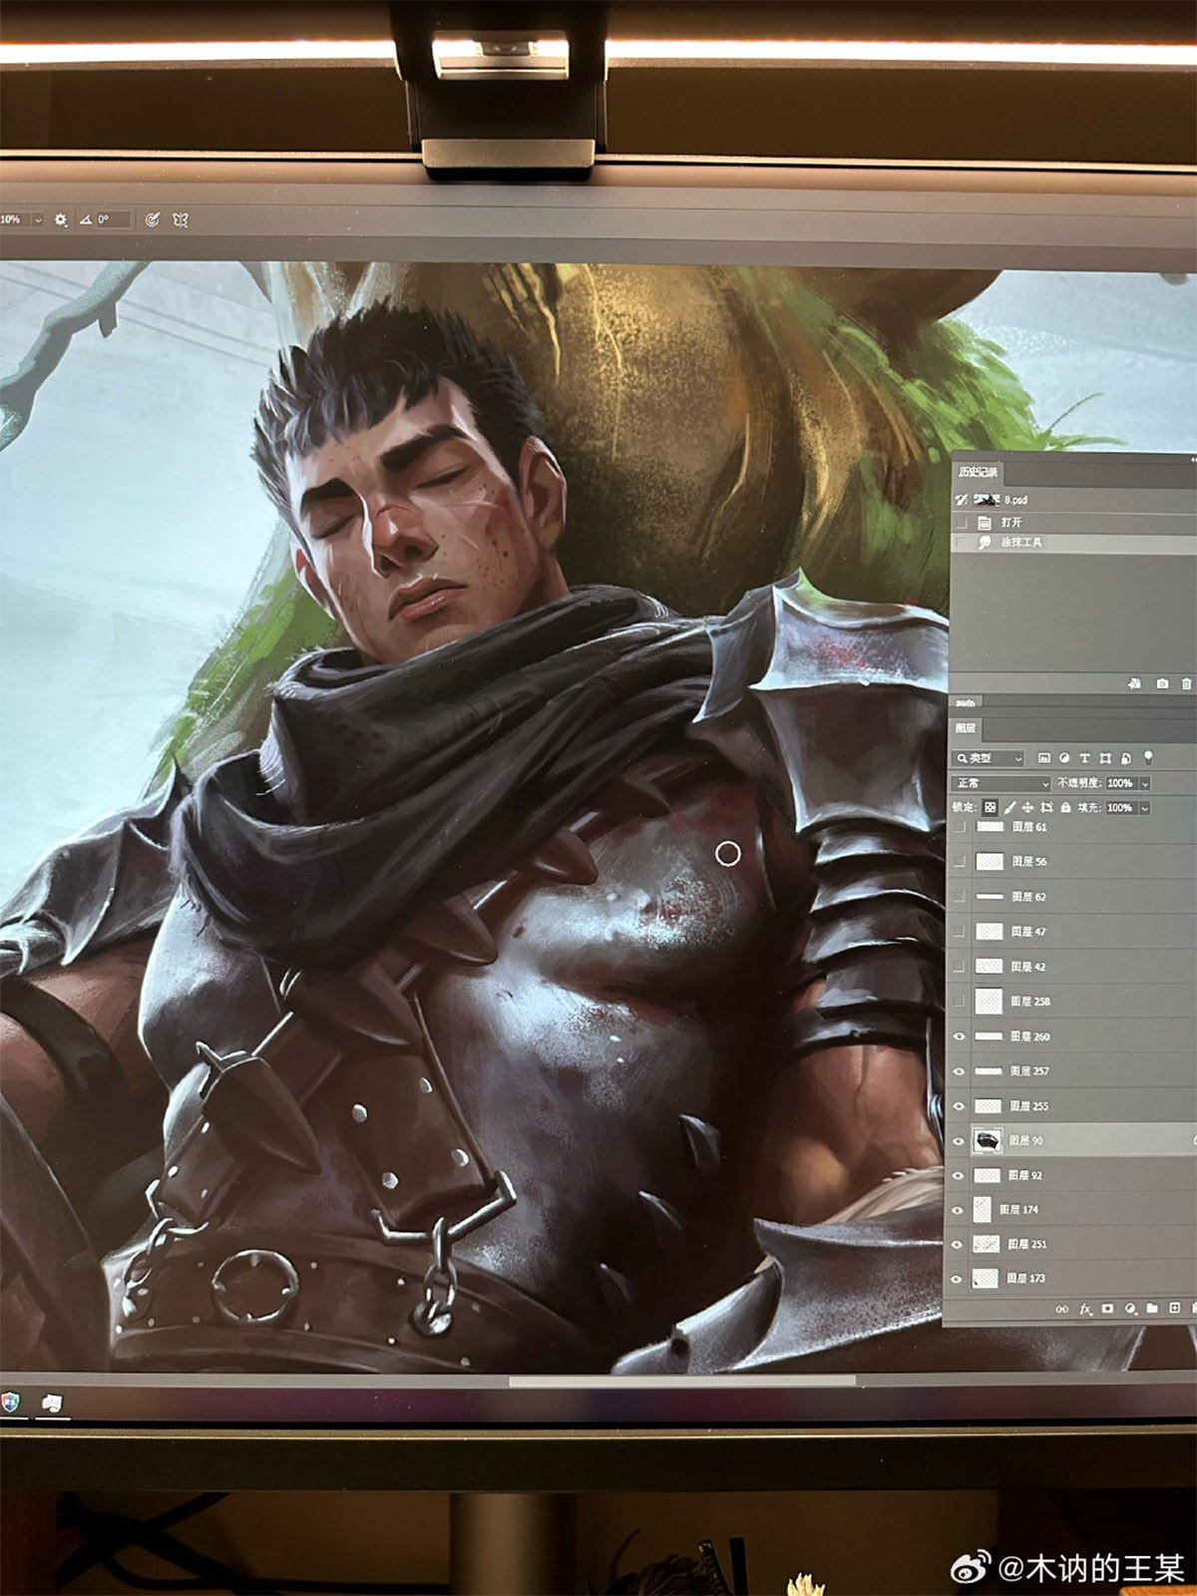Image resolution: width=1197 pixels, height=1596 pixels.
Task: Prevent artboard auto-nesting lock icon
Action: pos(1046,807)
